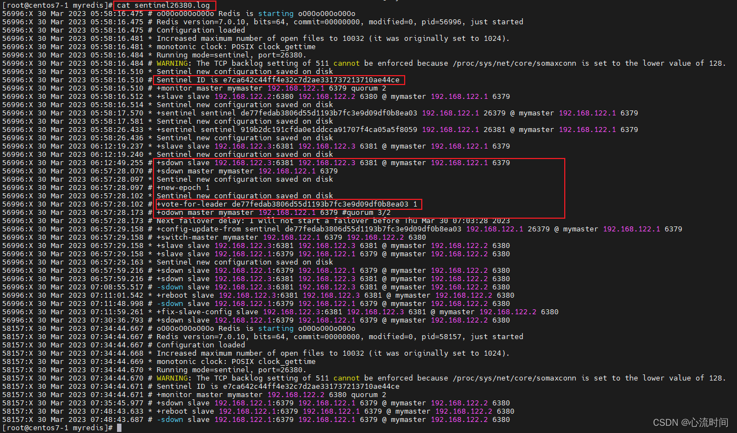Image resolution: width=737 pixels, height=433 pixels.
Task: Click 'Configuration loaded' at 07:34:44.667
Action: [200, 345]
